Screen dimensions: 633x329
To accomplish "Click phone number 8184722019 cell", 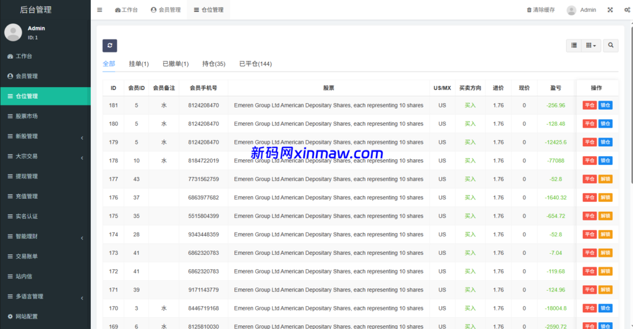I will click(x=203, y=160).
